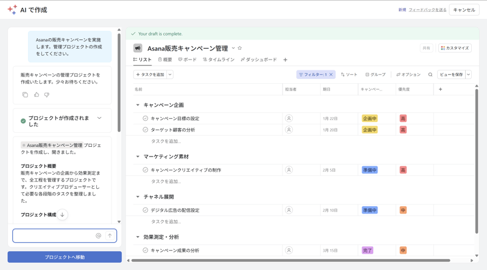The height and width of the screenshot is (270, 487).
Task: Click 中 priority on デジタル広告の配信設定
Action: [x=403, y=211]
